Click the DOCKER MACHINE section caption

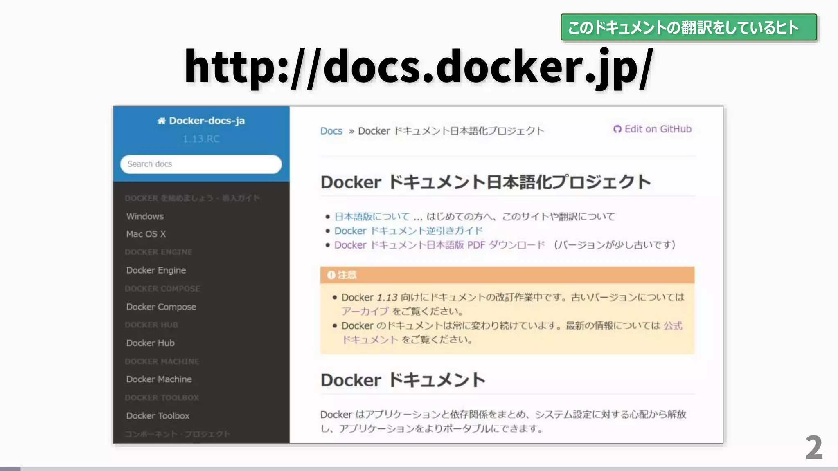pyautogui.click(x=162, y=361)
